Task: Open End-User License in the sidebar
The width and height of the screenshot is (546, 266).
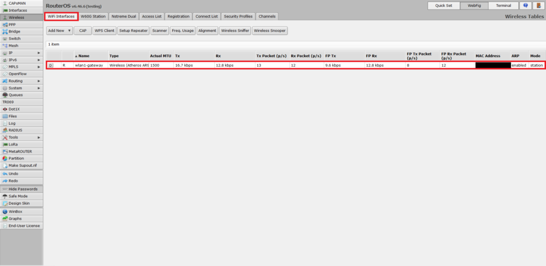Action: [x=21, y=225]
